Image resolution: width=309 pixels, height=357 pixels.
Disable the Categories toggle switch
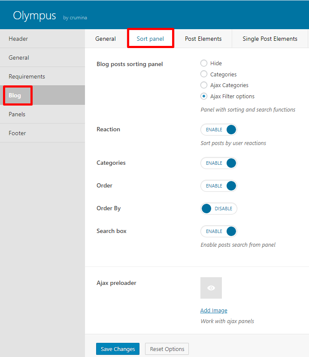coord(218,163)
